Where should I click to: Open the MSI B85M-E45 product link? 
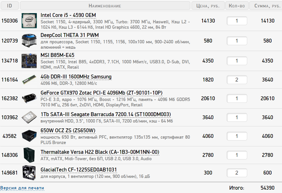[x=57, y=55]
